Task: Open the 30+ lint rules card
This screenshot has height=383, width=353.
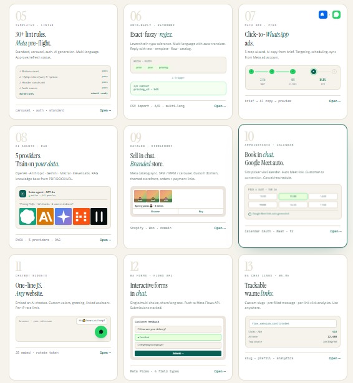Action: click(105, 110)
